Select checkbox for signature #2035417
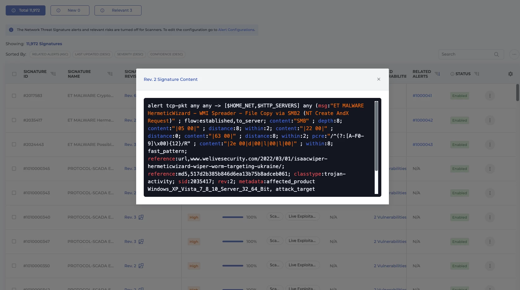The image size is (520, 290). point(14,120)
